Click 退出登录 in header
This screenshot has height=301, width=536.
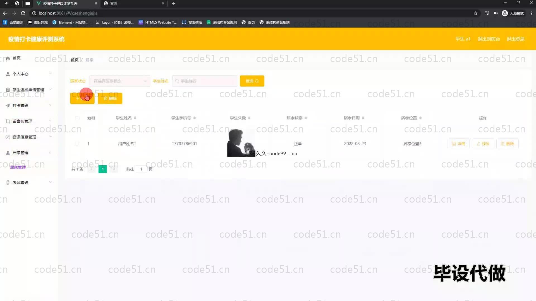click(x=516, y=39)
